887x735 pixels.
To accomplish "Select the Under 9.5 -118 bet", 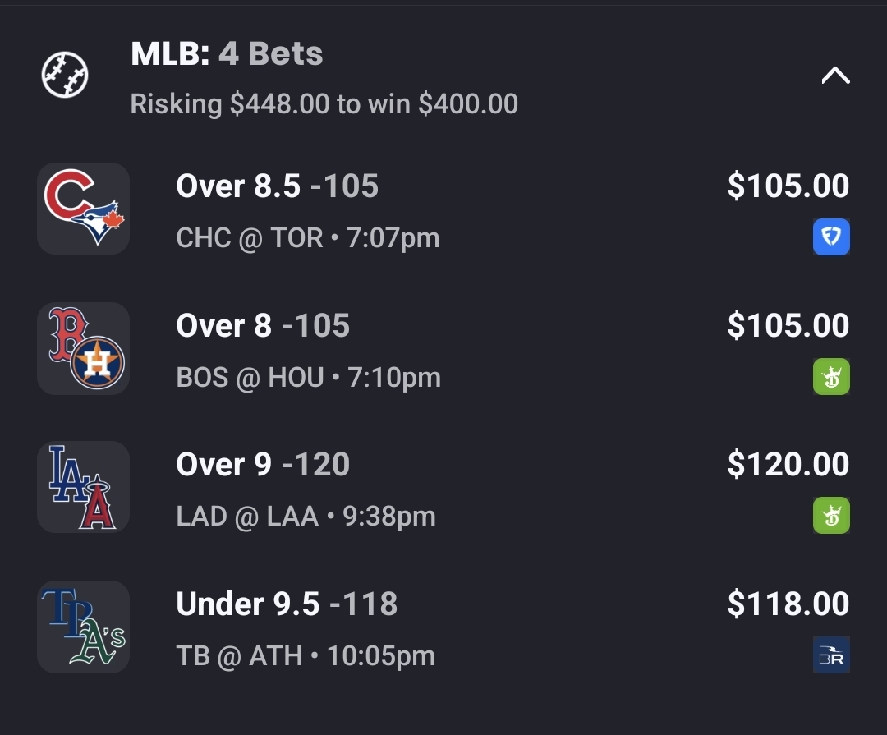I will point(287,604).
